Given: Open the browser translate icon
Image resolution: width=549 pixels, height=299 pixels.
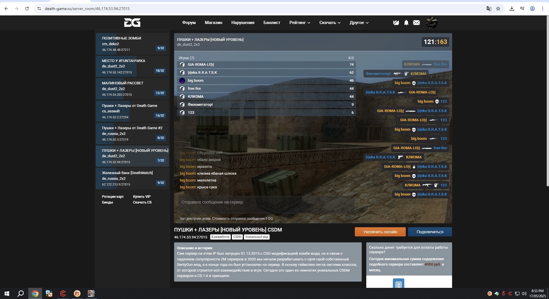Looking at the screenshot, I should tap(489, 9).
